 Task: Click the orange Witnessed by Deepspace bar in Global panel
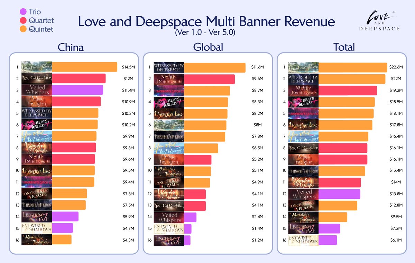(215, 68)
